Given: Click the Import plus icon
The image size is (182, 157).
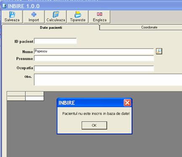Looking at the screenshot, I should [34, 14].
